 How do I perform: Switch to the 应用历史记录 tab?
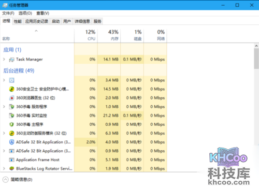tap(37, 21)
